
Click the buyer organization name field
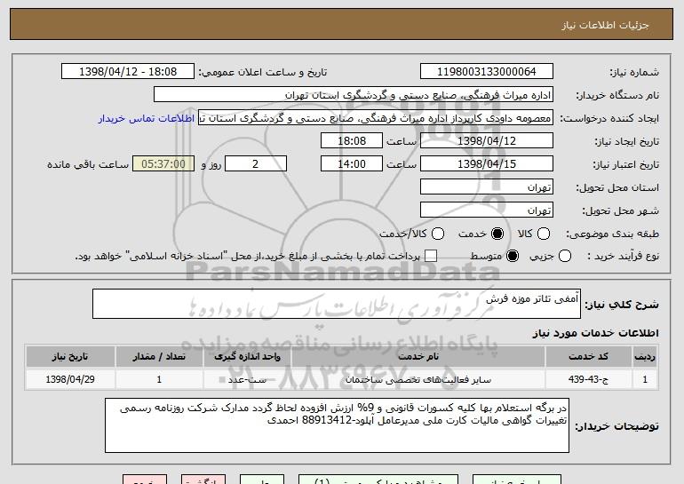click(354, 95)
